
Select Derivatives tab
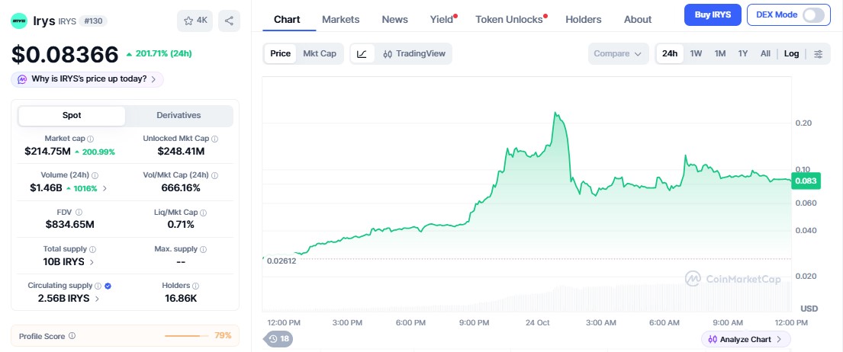tap(179, 115)
